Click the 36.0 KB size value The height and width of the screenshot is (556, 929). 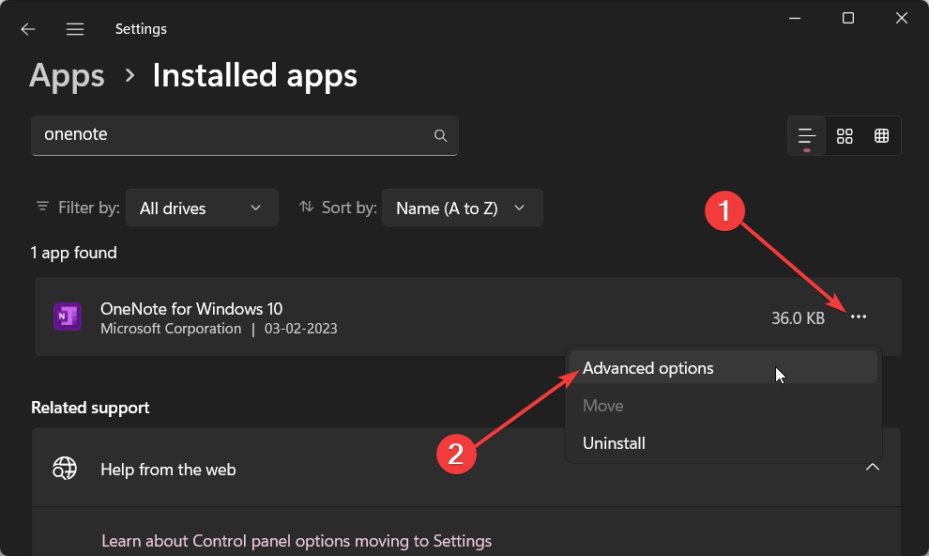pyautogui.click(x=798, y=318)
